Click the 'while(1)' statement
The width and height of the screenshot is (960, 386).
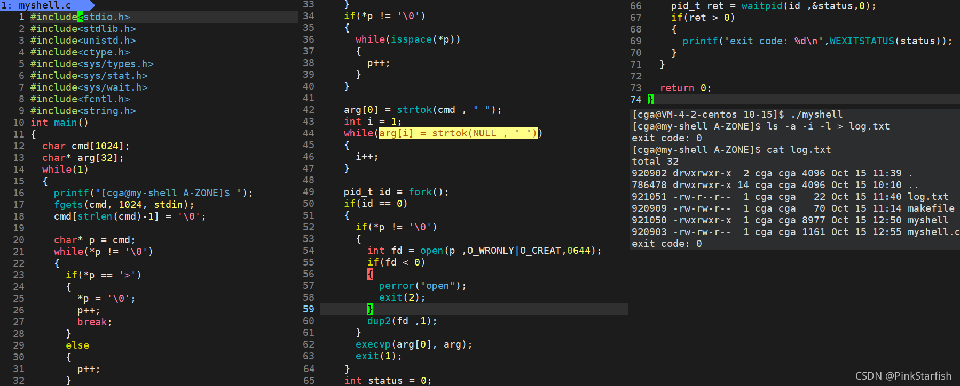[x=65, y=170]
